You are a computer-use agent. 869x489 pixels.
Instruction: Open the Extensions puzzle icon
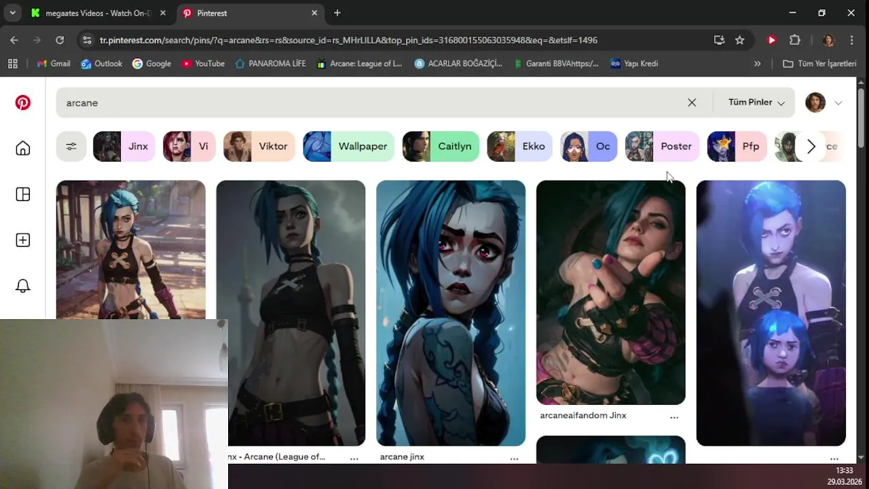(795, 40)
